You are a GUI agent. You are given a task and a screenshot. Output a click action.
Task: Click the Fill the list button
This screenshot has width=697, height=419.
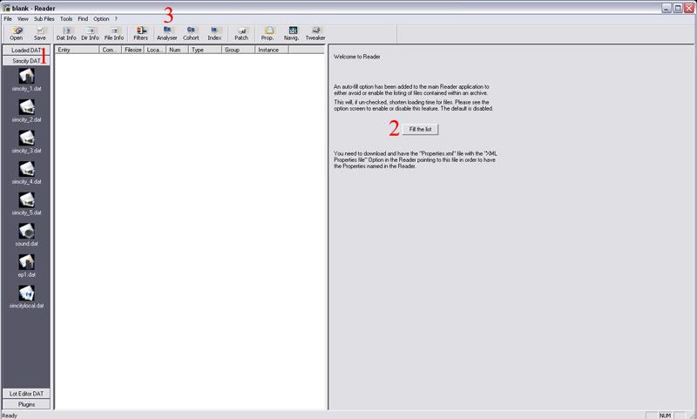[421, 129]
